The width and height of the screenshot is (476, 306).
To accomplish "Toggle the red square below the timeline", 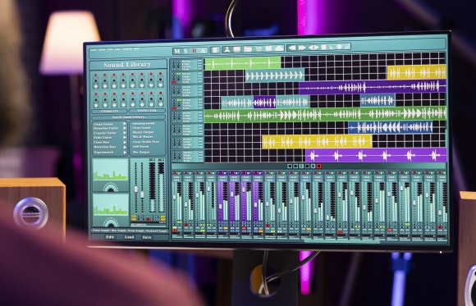I will [x=318, y=166].
